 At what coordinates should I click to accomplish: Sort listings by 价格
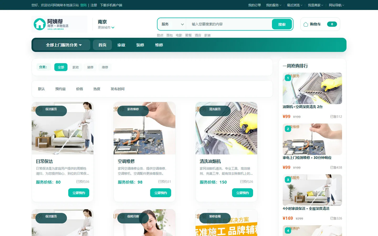pos(80,89)
